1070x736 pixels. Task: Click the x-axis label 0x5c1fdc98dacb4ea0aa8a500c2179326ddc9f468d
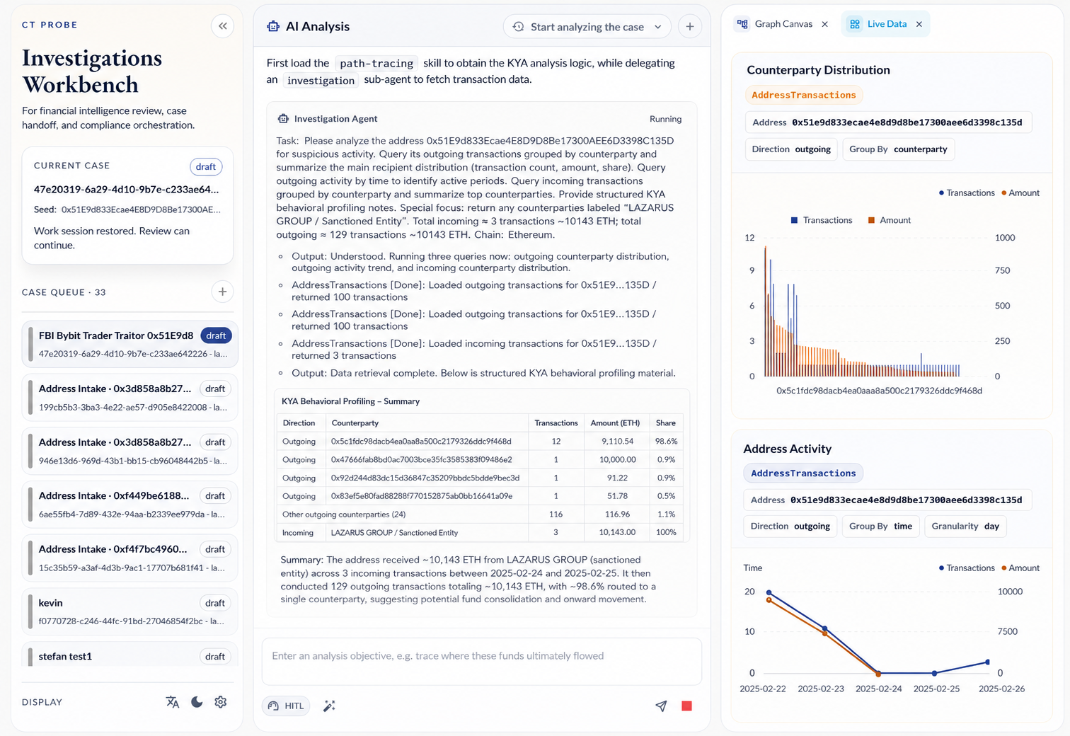click(879, 391)
